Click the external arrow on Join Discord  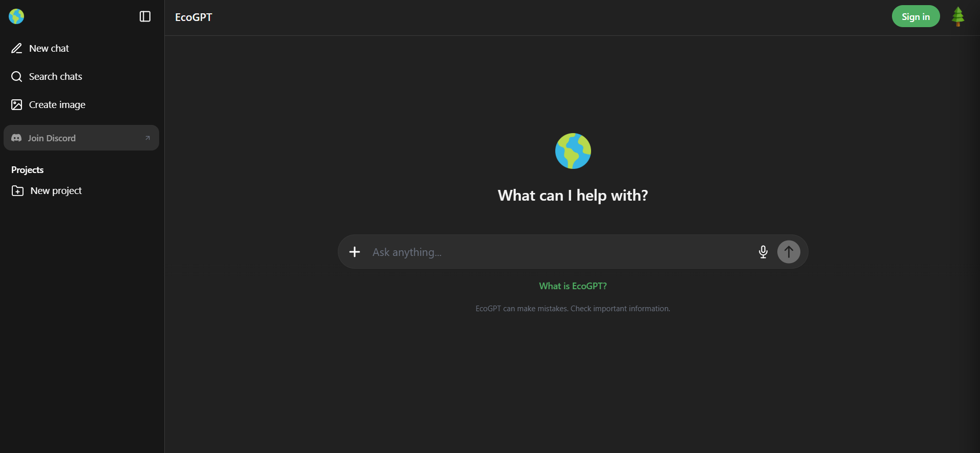click(x=147, y=138)
